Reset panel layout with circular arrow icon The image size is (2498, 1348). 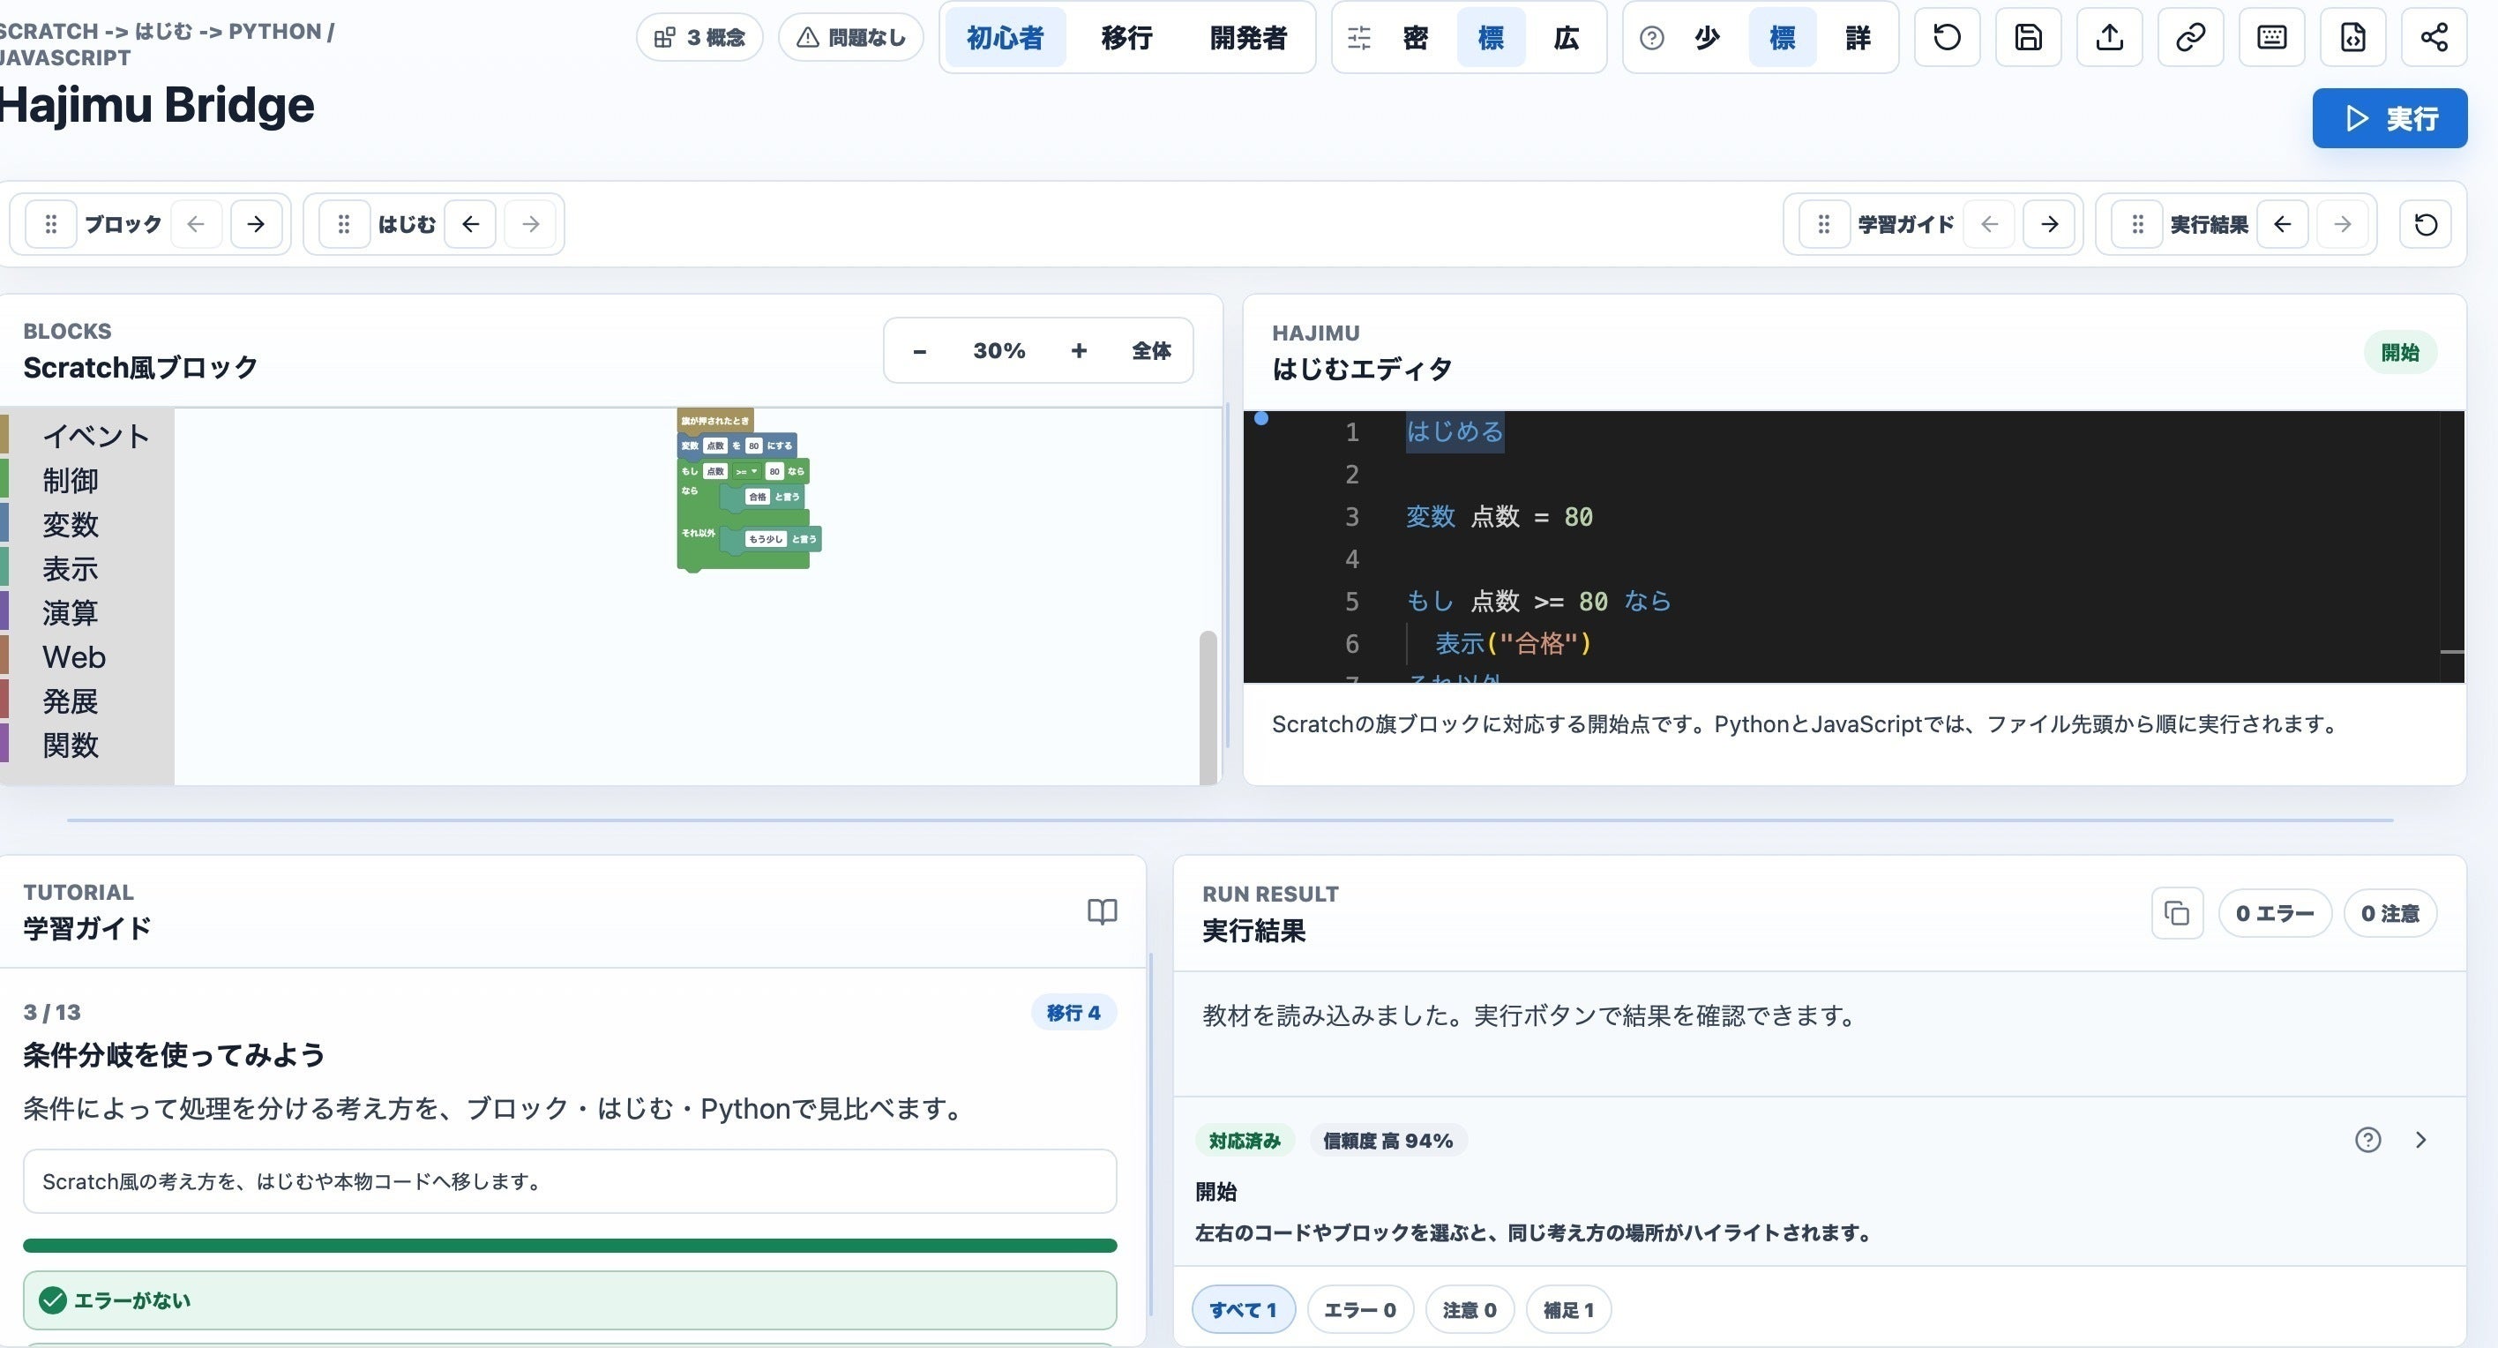[2426, 224]
